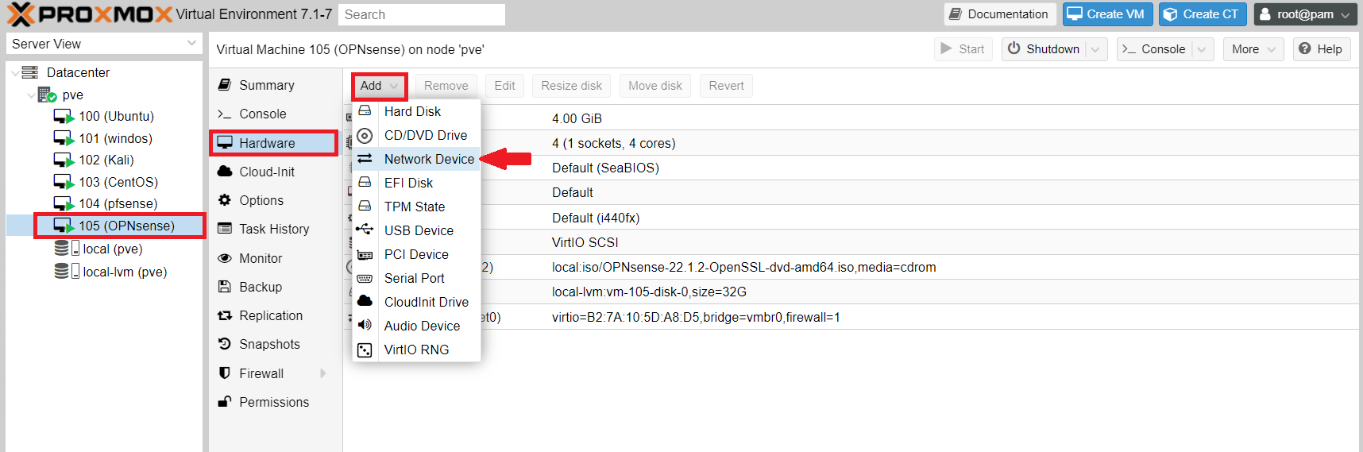Click the Resize disk button

[571, 86]
